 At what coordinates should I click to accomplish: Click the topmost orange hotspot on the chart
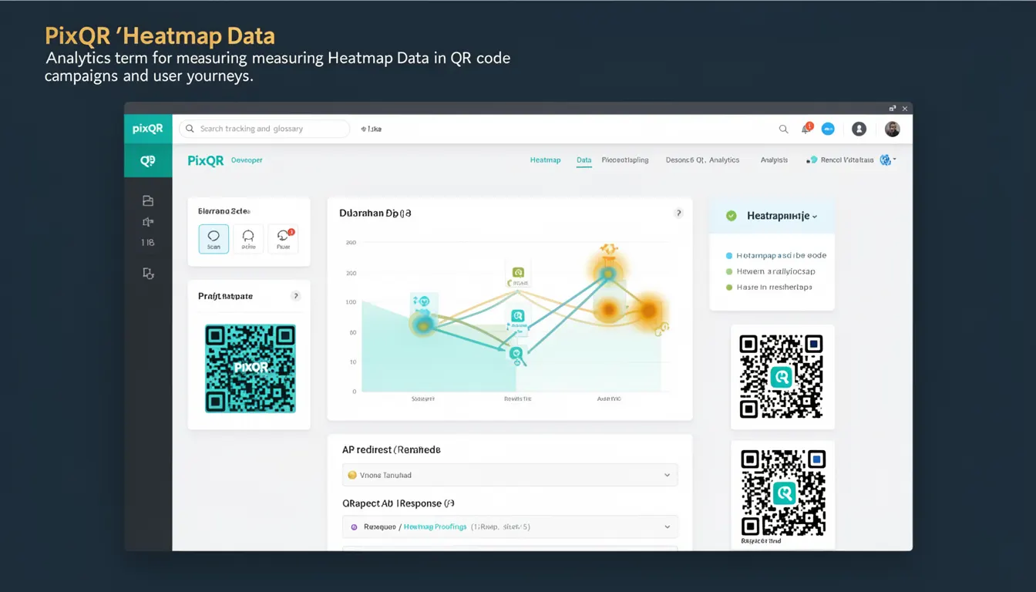pyautogui.click(x=608, y=273)
